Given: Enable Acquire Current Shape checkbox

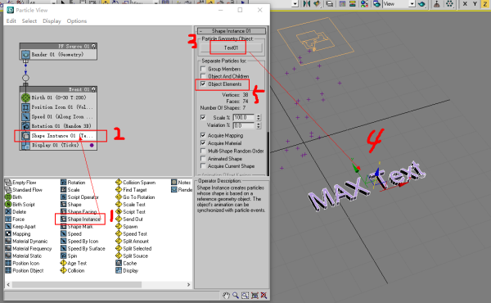Looking at the screenshot, I should (203, 166).
